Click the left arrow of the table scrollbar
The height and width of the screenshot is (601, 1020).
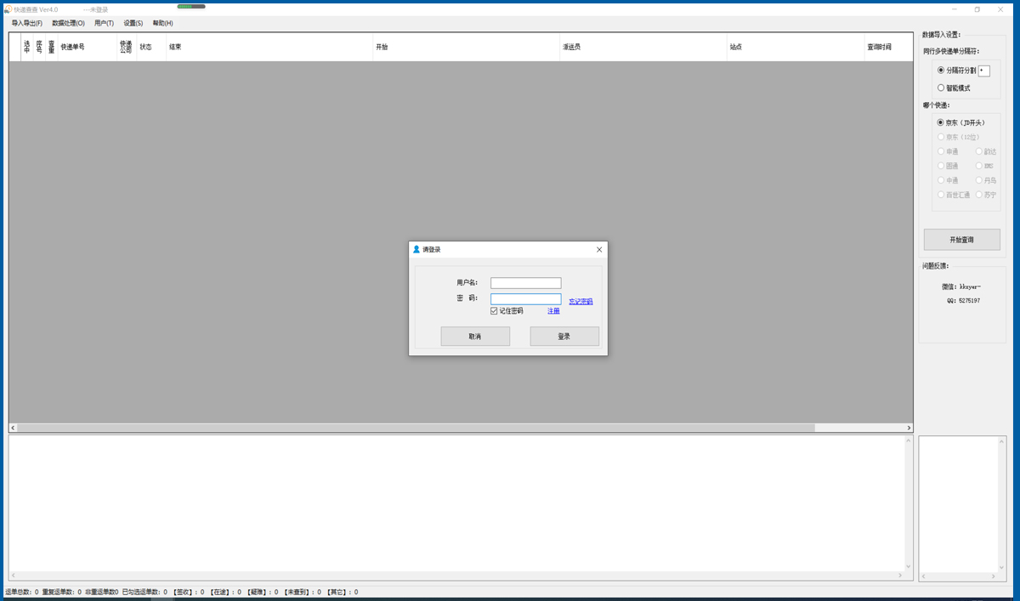coord(12,428)
